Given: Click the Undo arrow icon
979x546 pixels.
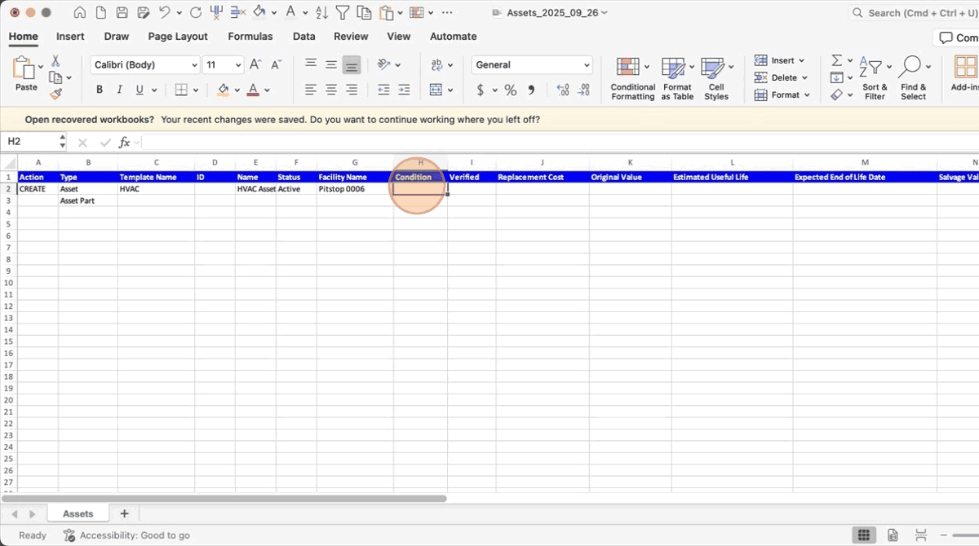Looking at the screenshot, I should point(165,13).
